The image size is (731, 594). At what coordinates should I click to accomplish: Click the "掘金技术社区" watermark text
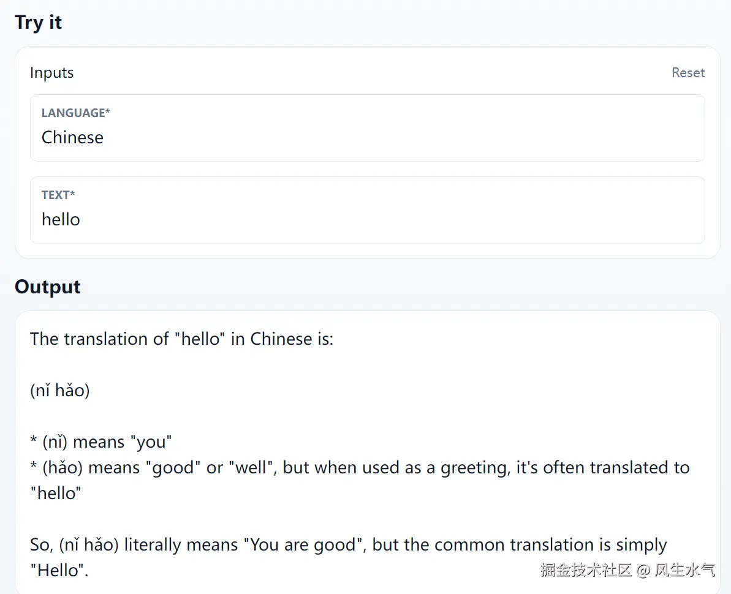[585, 570]
